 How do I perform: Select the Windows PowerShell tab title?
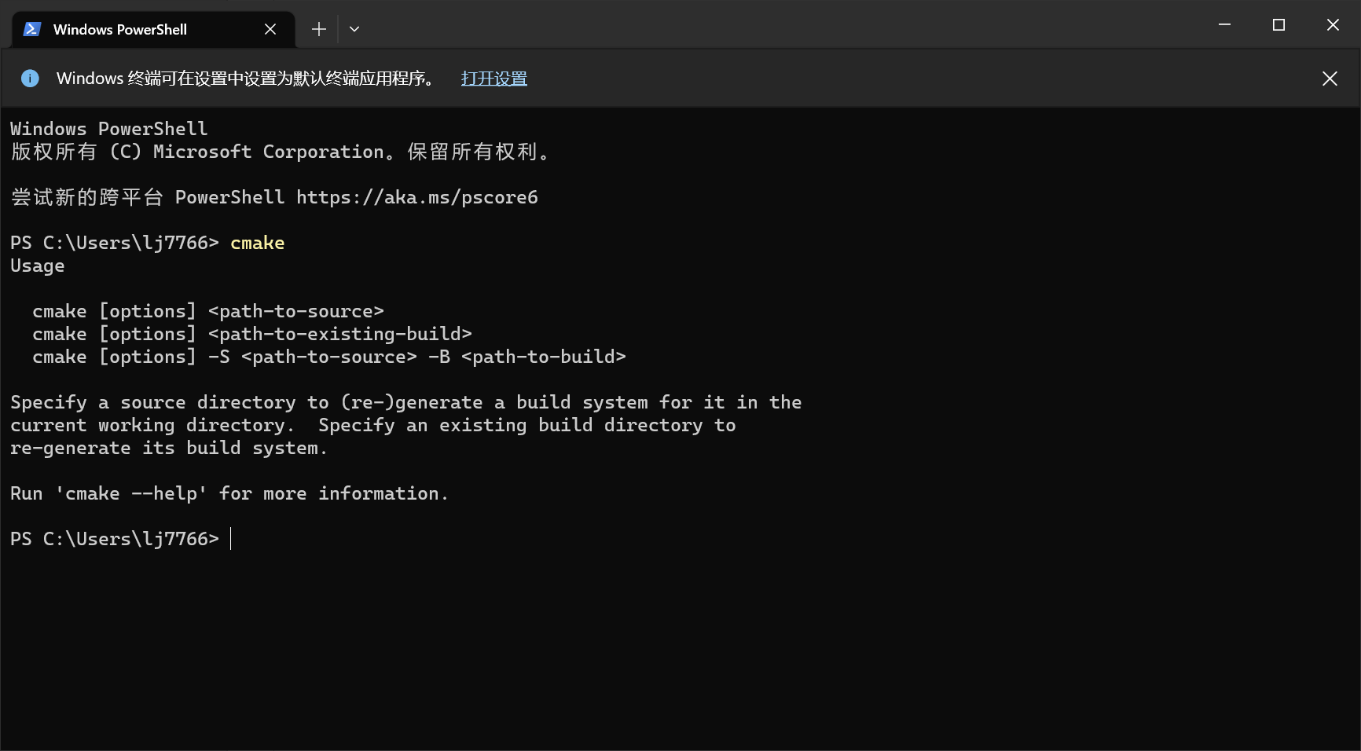click(120, 29)
